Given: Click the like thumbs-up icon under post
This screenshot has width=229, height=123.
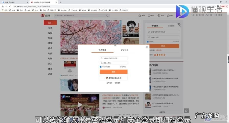Looking at the screenshot, I should (x=133, y=115).
